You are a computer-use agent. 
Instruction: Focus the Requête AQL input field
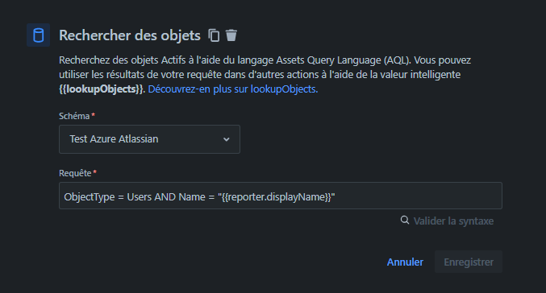tap(281, 196)
